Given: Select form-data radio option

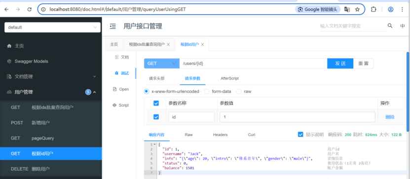Looking at the screenshot, I should click(207, 91).
